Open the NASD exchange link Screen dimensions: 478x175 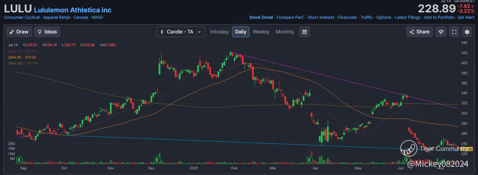pos(97,17)
